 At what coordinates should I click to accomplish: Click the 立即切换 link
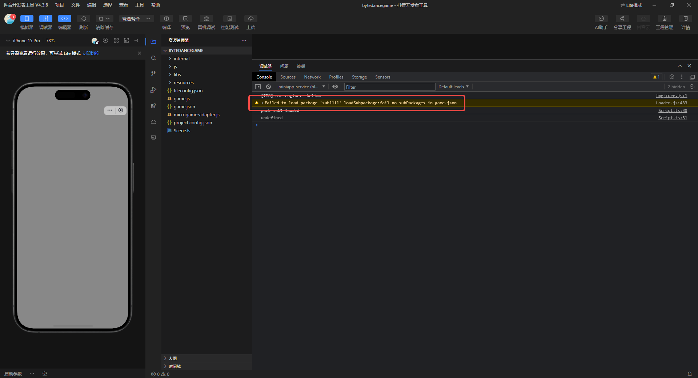point(91,53)
